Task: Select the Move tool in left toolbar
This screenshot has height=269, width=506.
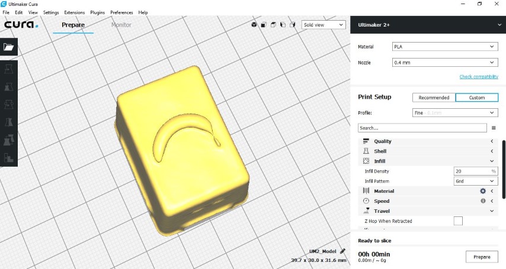Action: pos(9,69)
